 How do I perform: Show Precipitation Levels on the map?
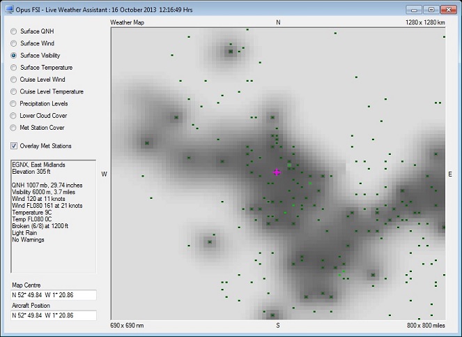click(14, 103)
